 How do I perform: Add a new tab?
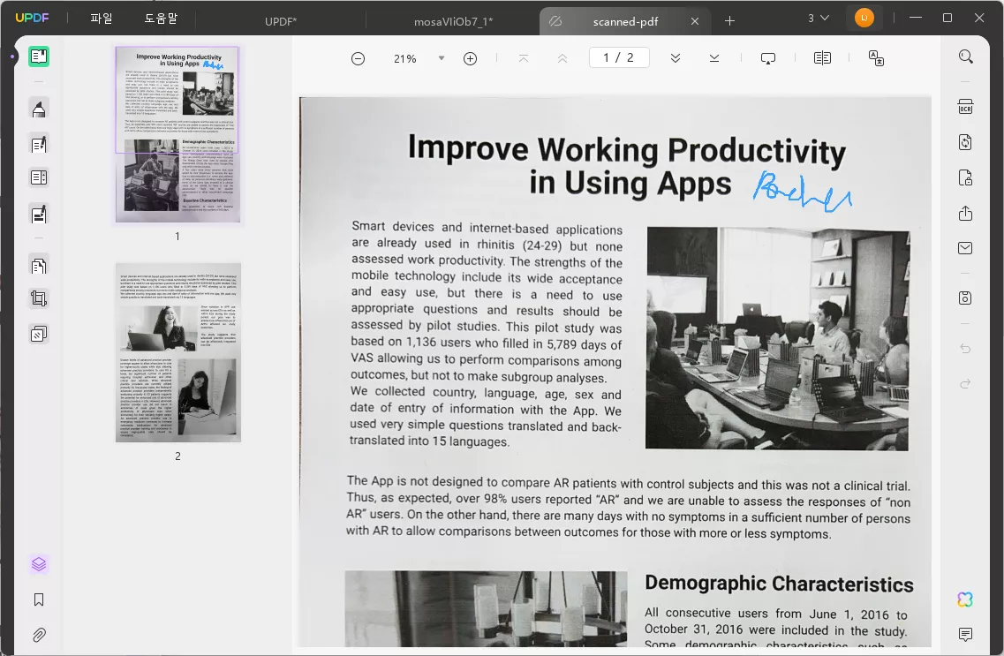coord(729,21)
